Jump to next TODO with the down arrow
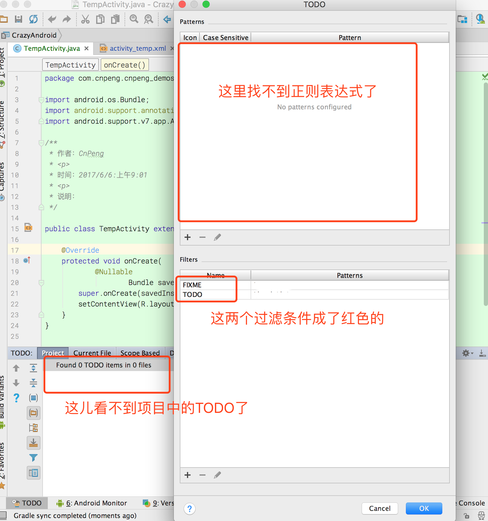This screenshot has height=521, width=488. [x=16, y=383]
